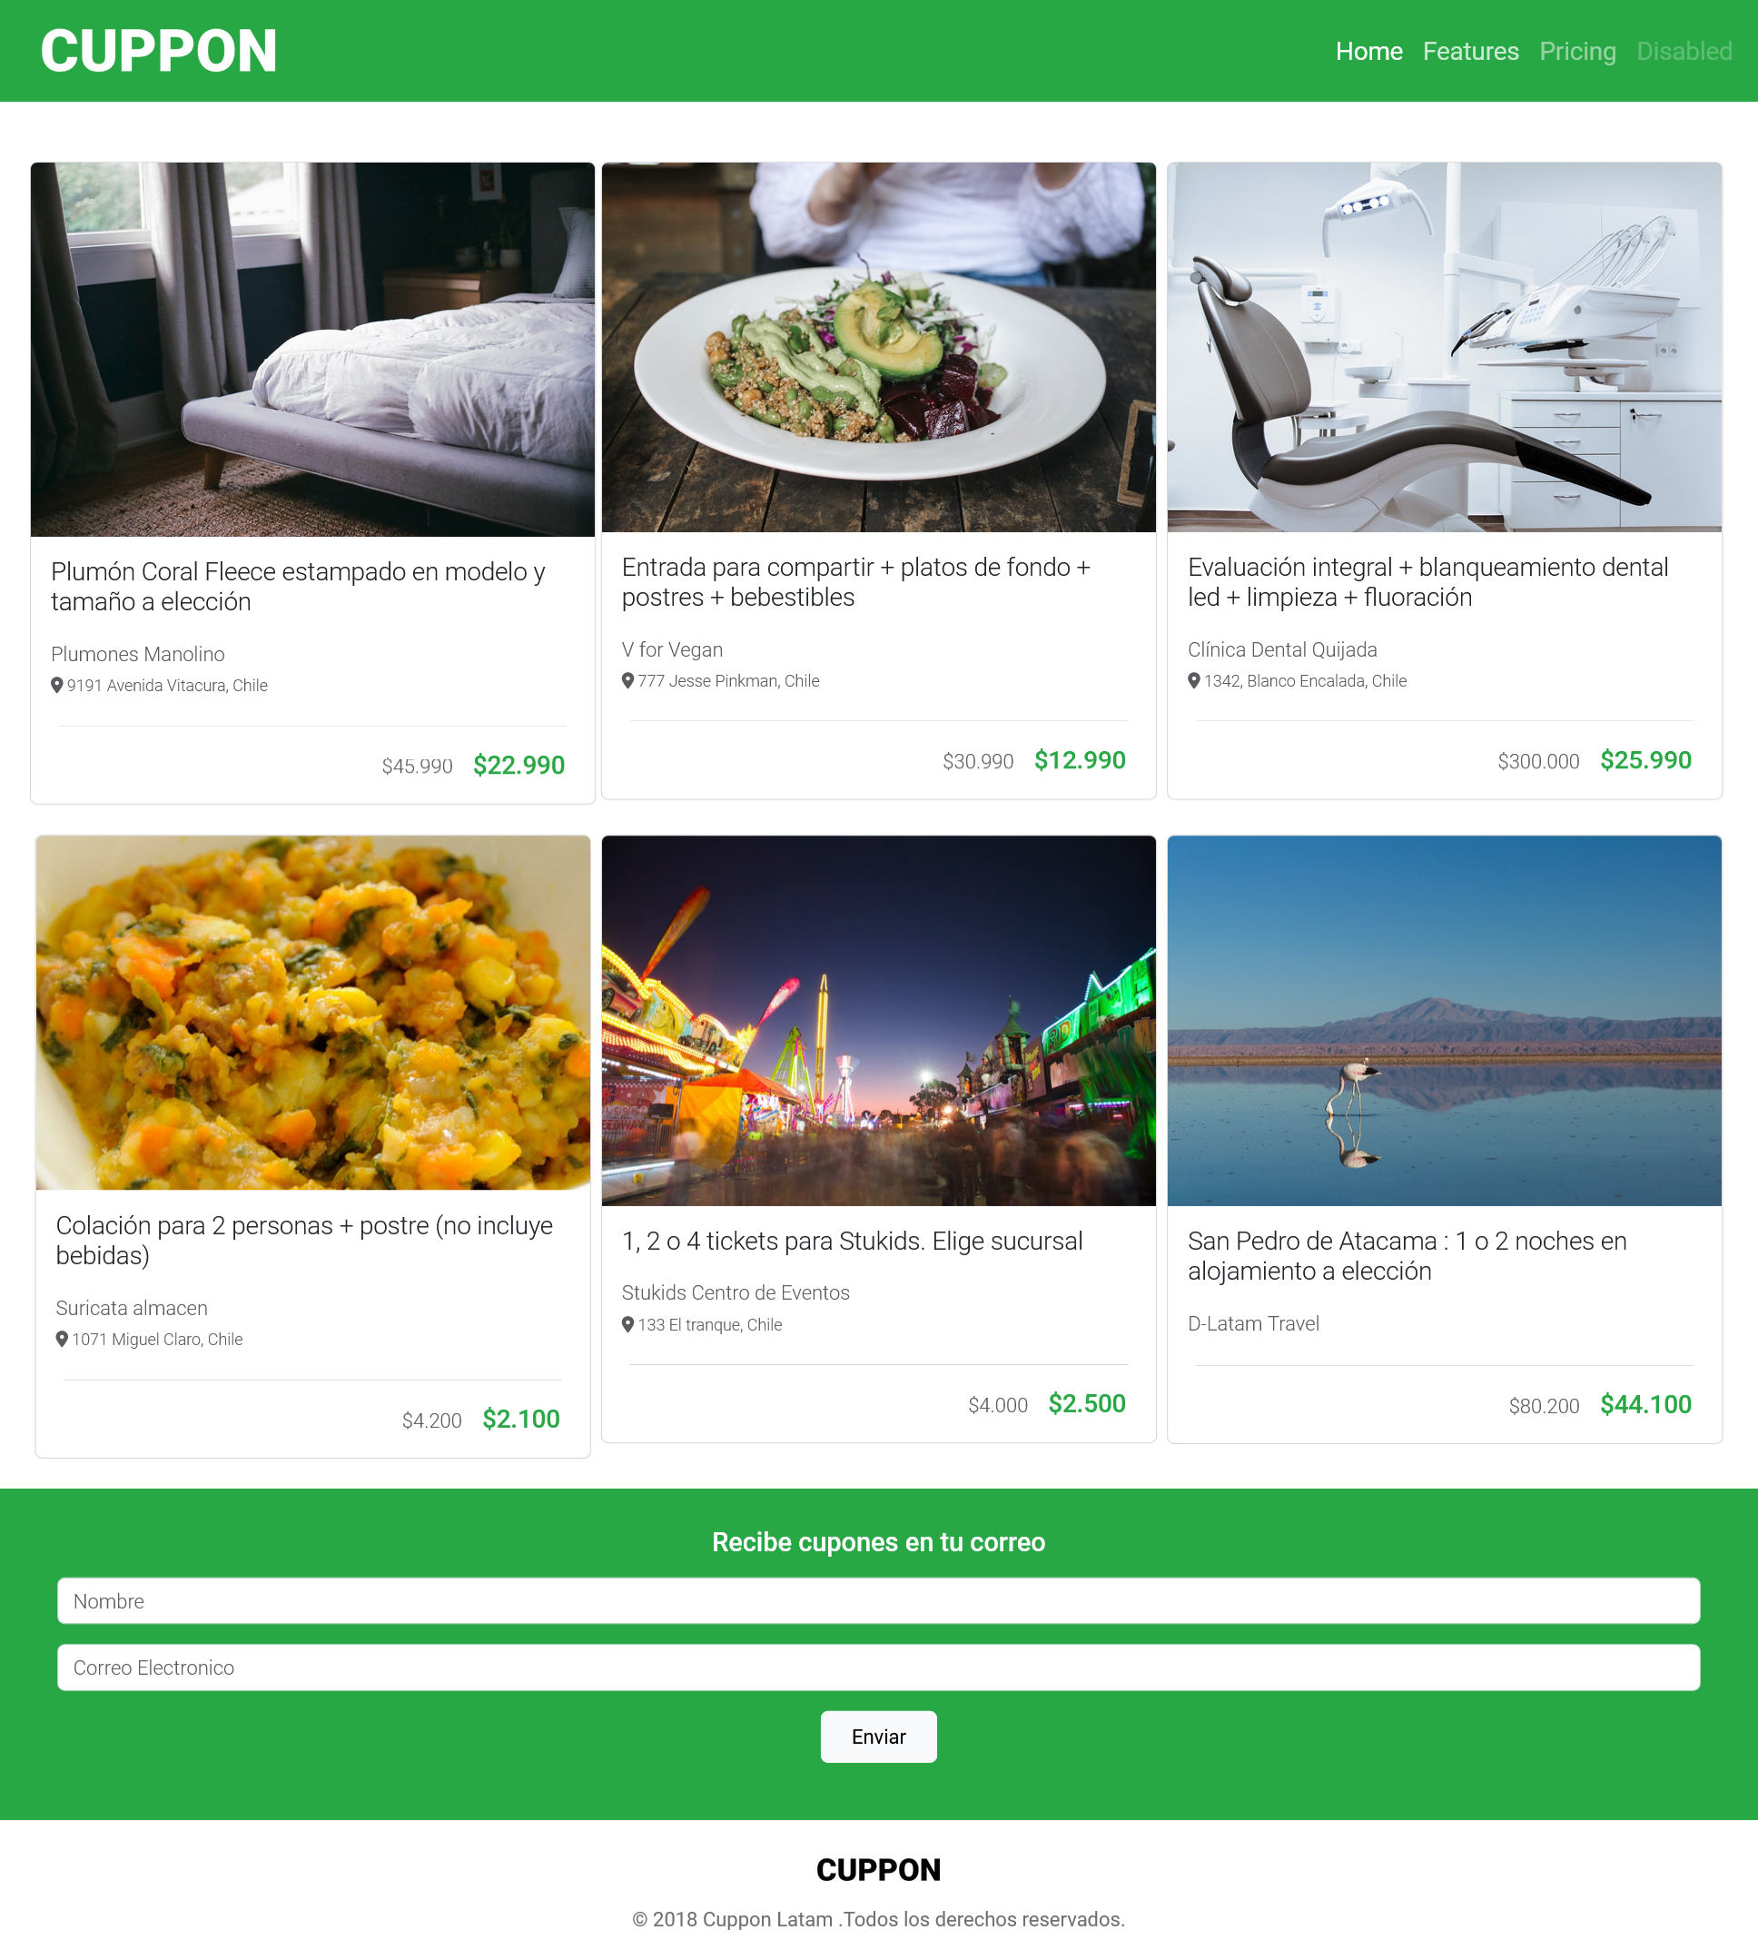
Task: Open the amusement fair Stukids photo
Action: point(878,1021)
